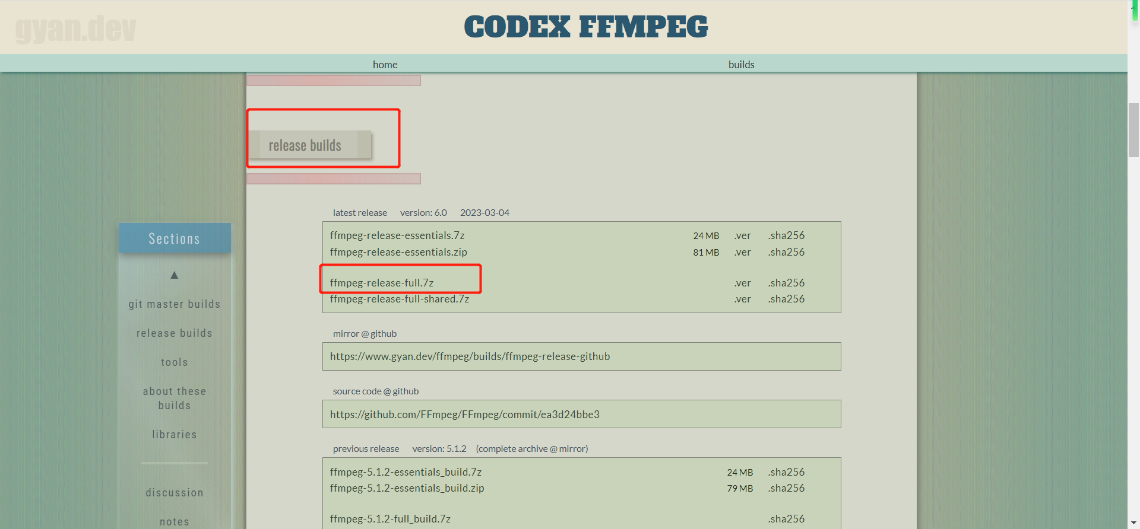Open .sha256 for 5.1.2 full_build.7z
Image resolution: width=1140 pixels, height=529 pixels.
(x=787, y=519)
